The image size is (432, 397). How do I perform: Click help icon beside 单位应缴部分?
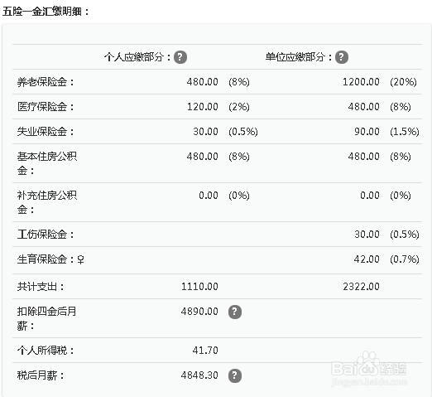click(x=342, y=57)
